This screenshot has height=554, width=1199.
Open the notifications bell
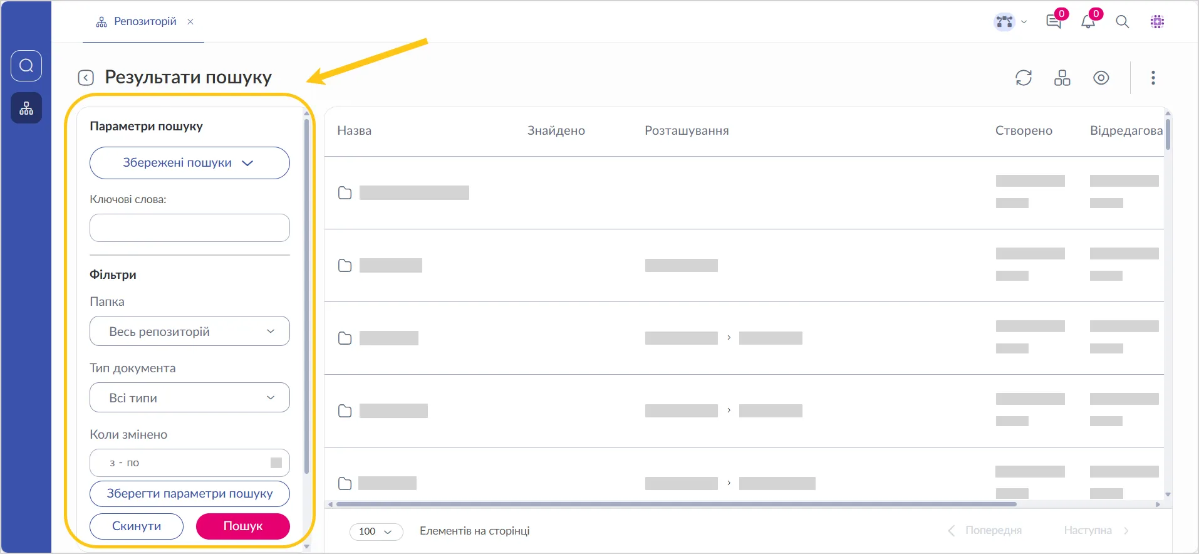pos(1088,22)
